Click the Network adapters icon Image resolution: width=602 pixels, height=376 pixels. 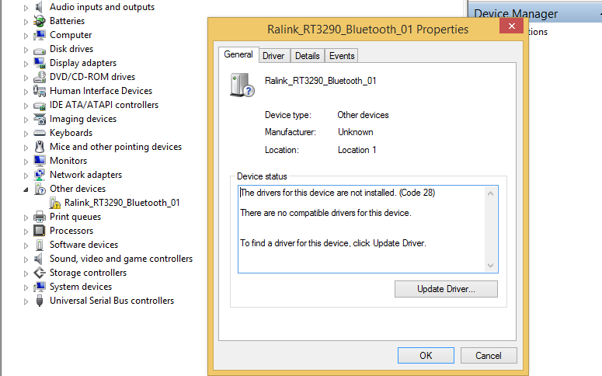point(39,175)
